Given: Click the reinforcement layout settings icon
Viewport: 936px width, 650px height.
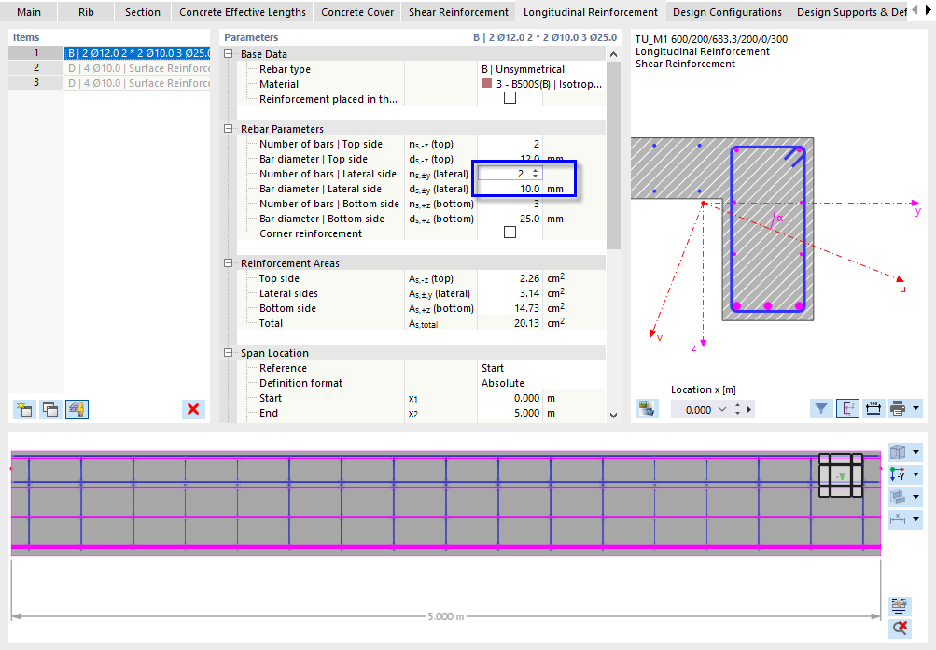Looking at the screenshot, I should point(899,606).
